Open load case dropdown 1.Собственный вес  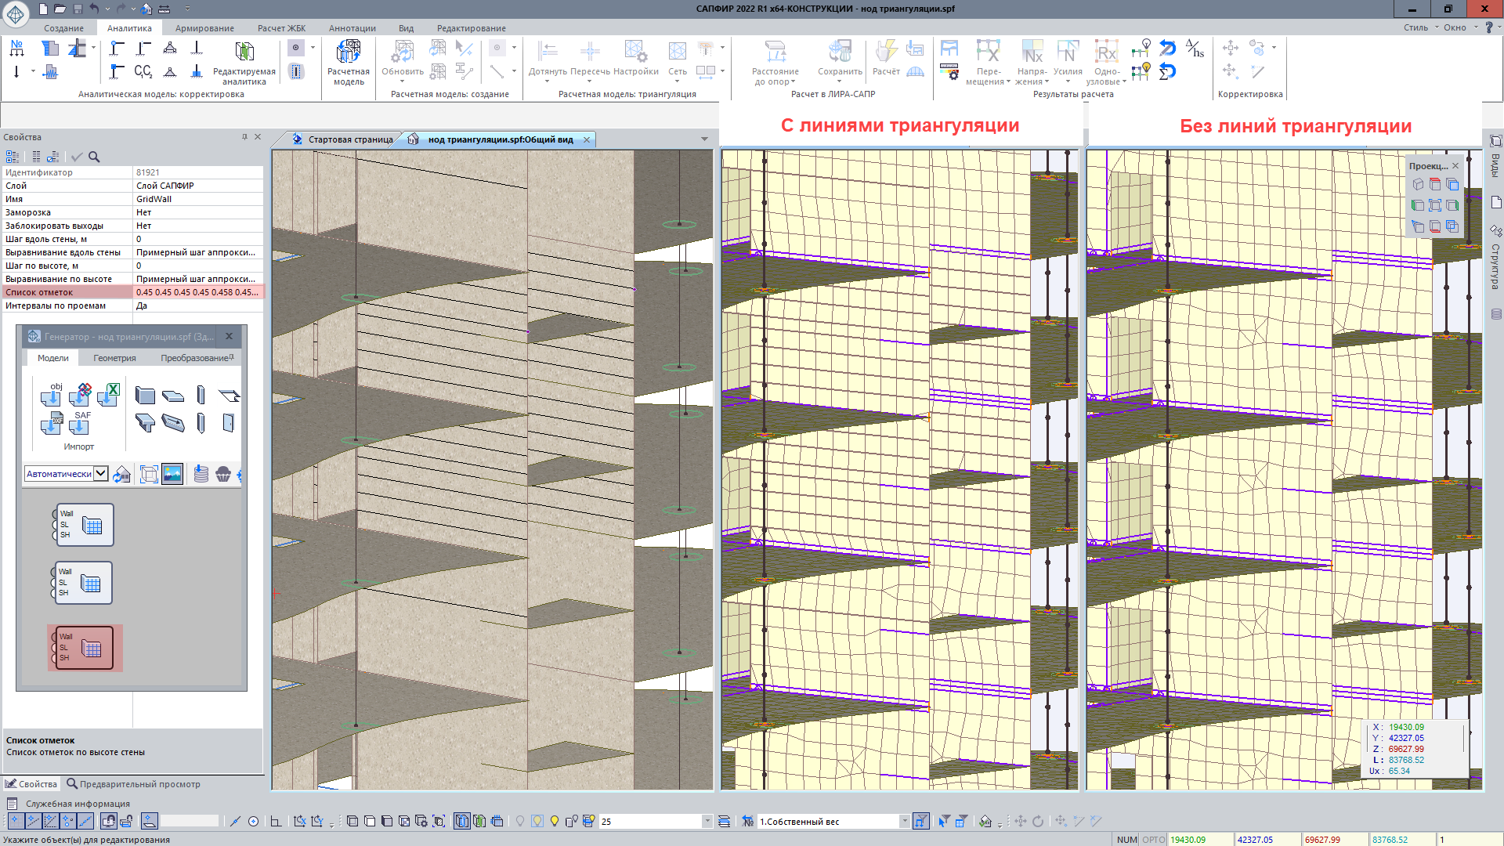coord(904,821)
